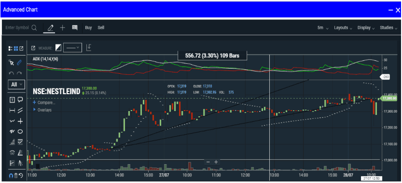The width and height of the screenshot is (402, 183).
Task: Toggle the magnet snap mode
Action: click(x=11, y=176)
